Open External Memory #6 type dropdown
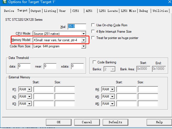 pos(112,104)
